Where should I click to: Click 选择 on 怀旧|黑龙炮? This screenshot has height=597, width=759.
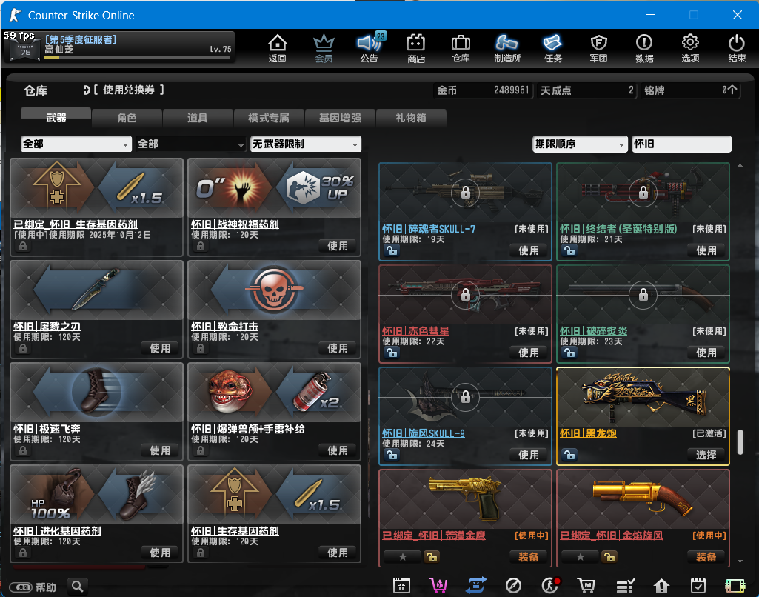tap(706, 455)
